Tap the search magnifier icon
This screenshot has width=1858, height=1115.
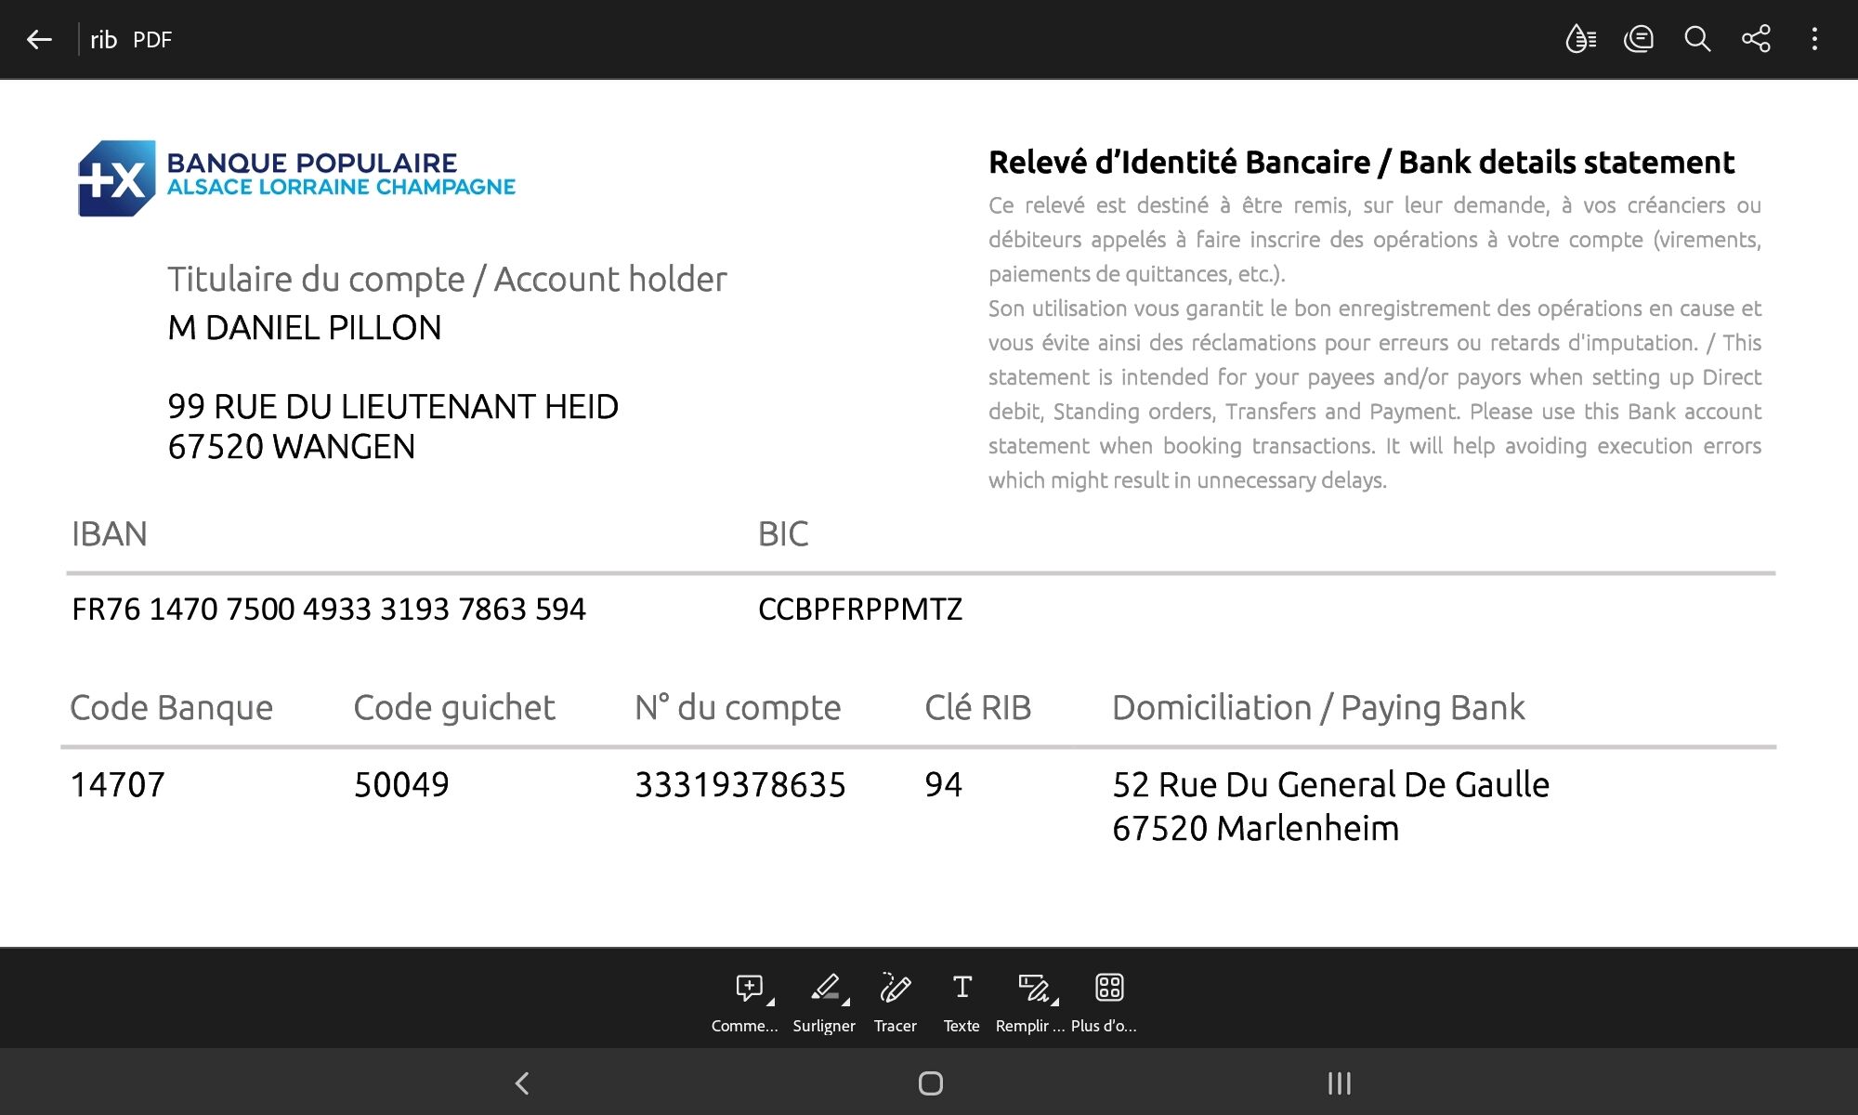pyautogui.click(x=1697, y=39)
